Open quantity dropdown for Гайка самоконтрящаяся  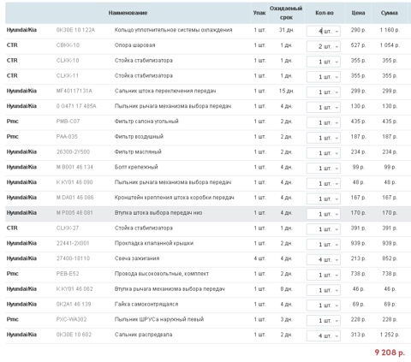324,306
